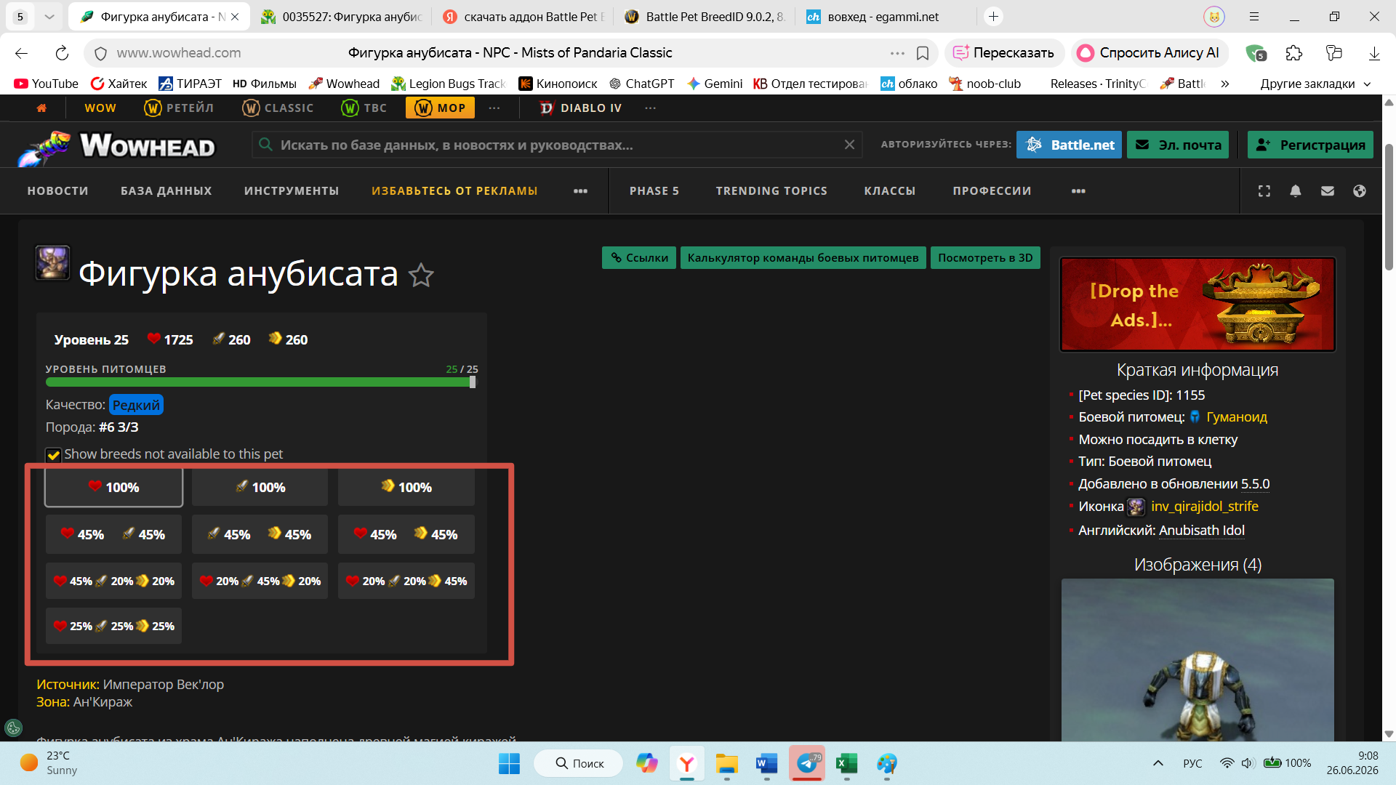The height and width of the screenshot is (785, 1396).
Task: Click the favorite star next to pet title
Action: (x=421, y=275)
